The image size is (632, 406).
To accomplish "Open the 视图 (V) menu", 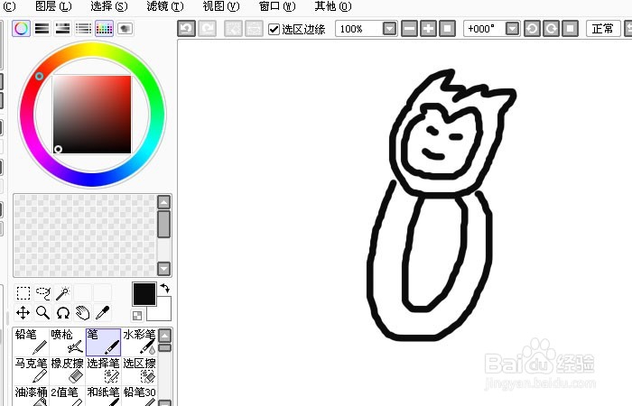I will coord(221,6).
